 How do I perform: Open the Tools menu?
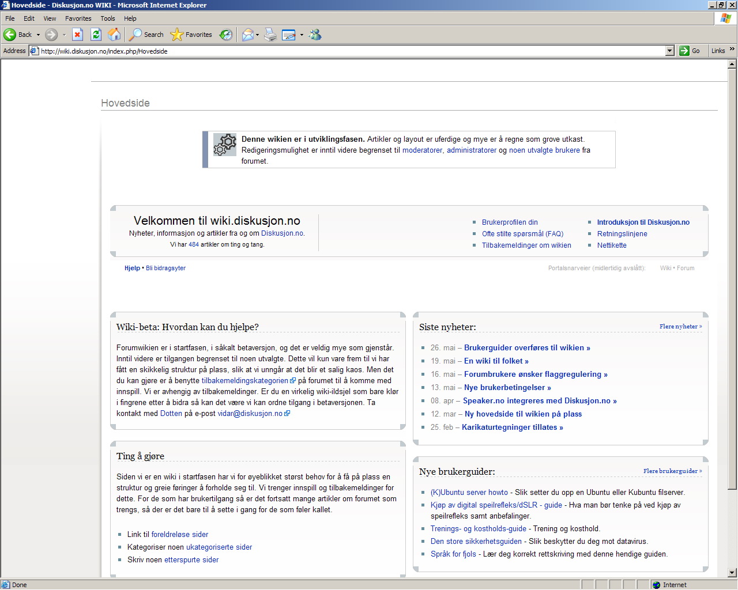point(107,18)
